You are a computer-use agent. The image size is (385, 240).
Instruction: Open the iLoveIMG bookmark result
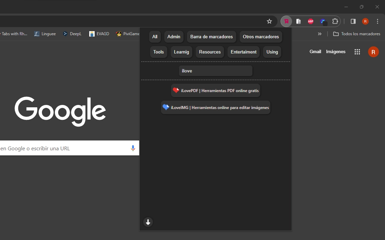coord(216,107)
